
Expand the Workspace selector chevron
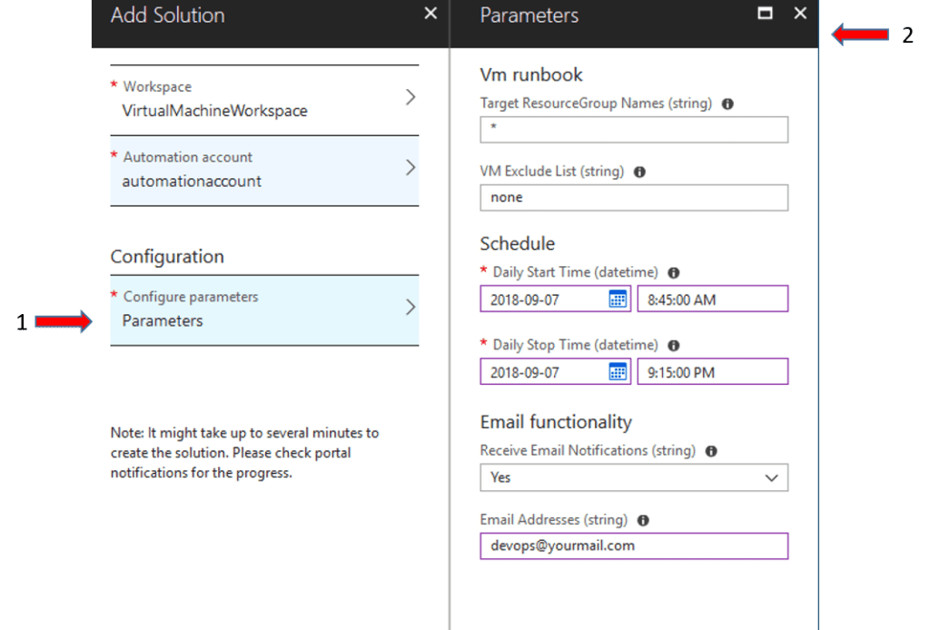point(411,97)
